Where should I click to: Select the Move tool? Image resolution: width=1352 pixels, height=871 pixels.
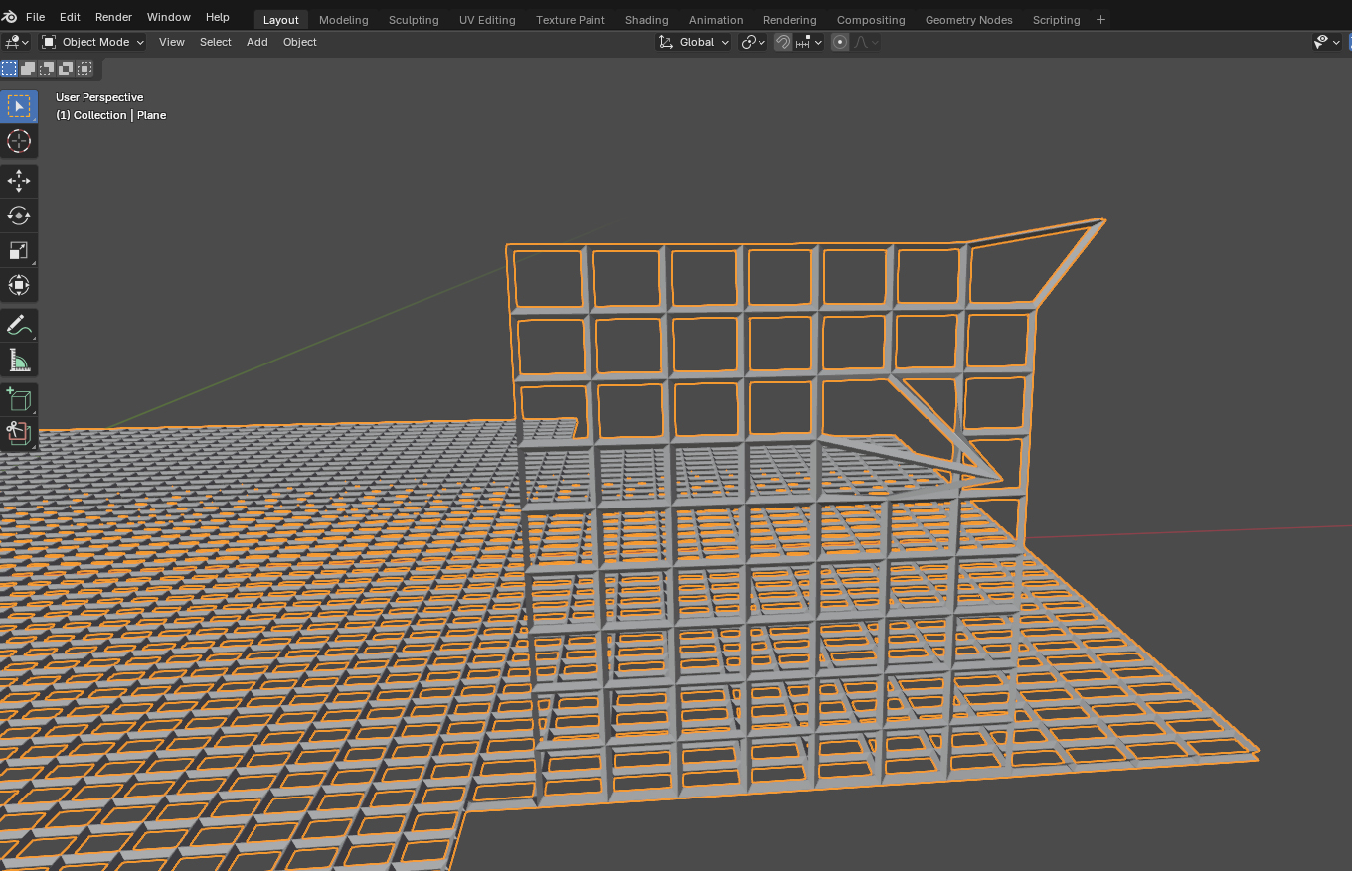point(19,180)
